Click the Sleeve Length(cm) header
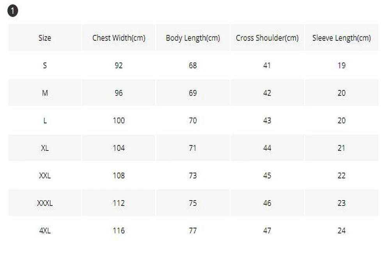This screenshot has width=390, height=254. [x=342, y=38]
